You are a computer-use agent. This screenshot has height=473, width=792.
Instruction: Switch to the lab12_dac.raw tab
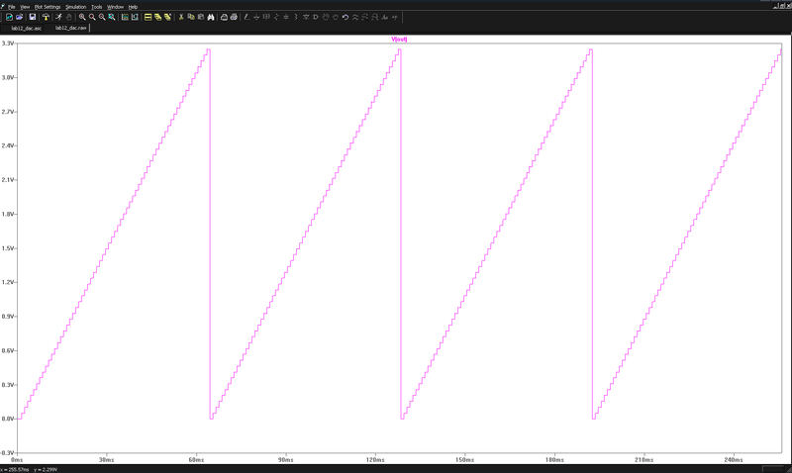[x=70, y=28]
